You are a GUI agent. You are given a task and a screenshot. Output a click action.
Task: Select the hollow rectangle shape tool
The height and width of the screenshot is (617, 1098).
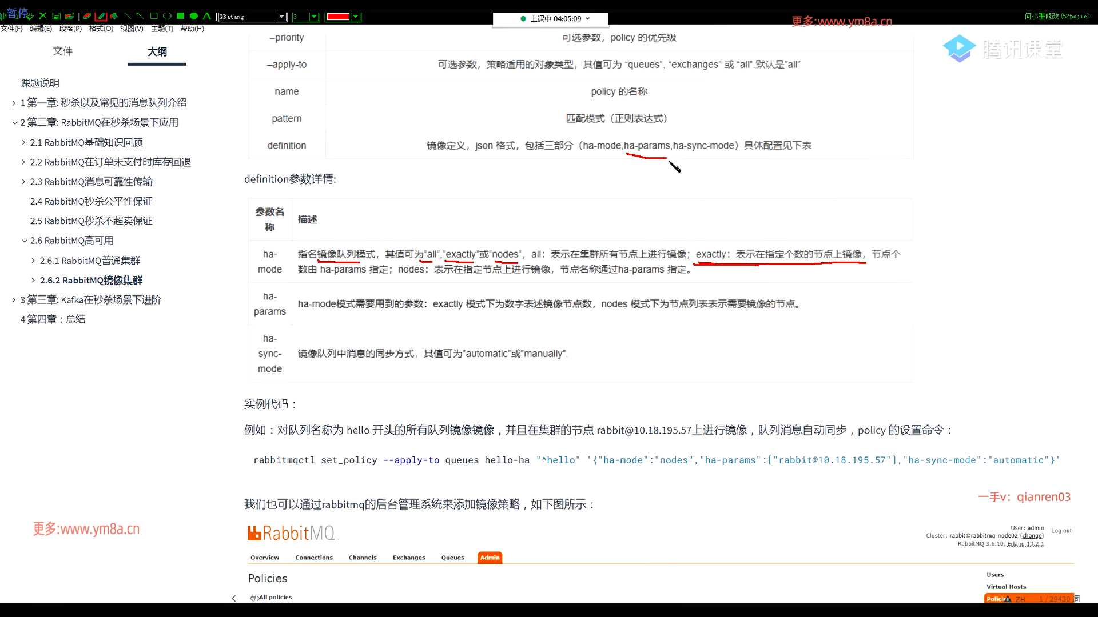click(x=154, y=16)
